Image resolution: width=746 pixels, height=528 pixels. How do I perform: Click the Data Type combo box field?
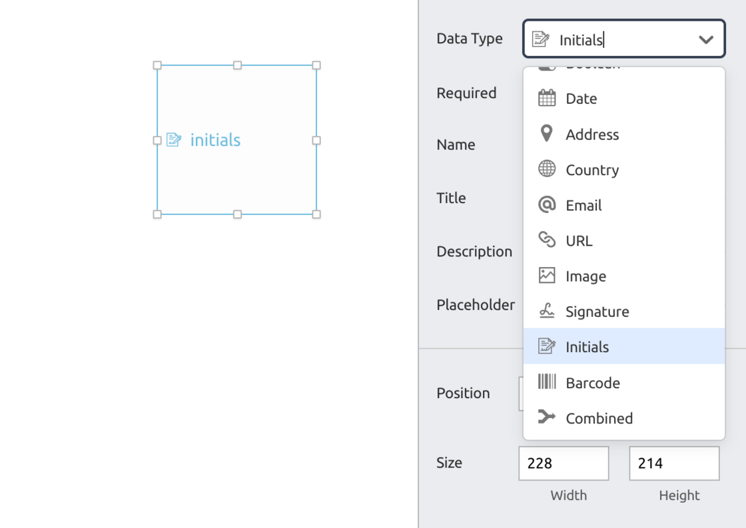click(x=623, y=39)
